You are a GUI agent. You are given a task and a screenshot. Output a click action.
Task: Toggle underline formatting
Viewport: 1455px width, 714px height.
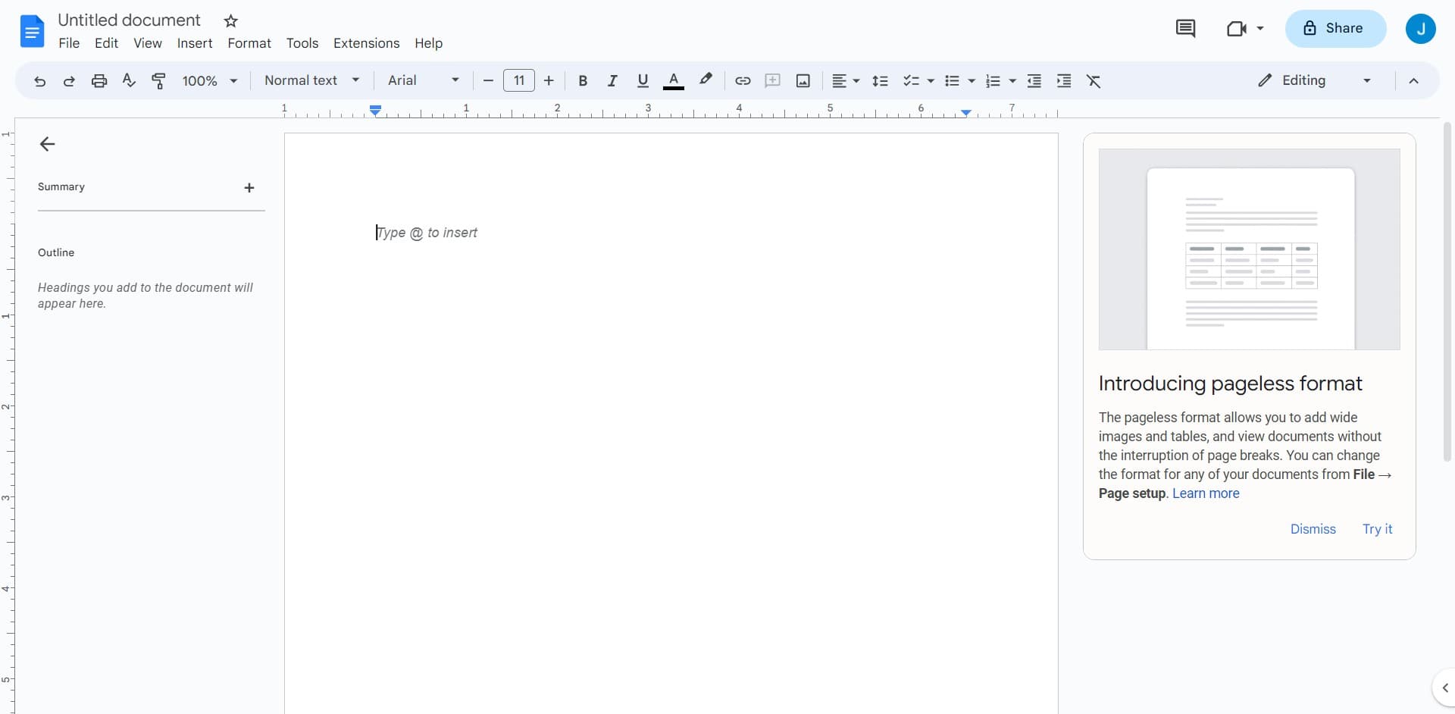pyautogui.click(x=643, y=81)
